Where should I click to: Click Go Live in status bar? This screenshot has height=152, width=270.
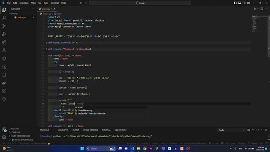tap(213, 144)
